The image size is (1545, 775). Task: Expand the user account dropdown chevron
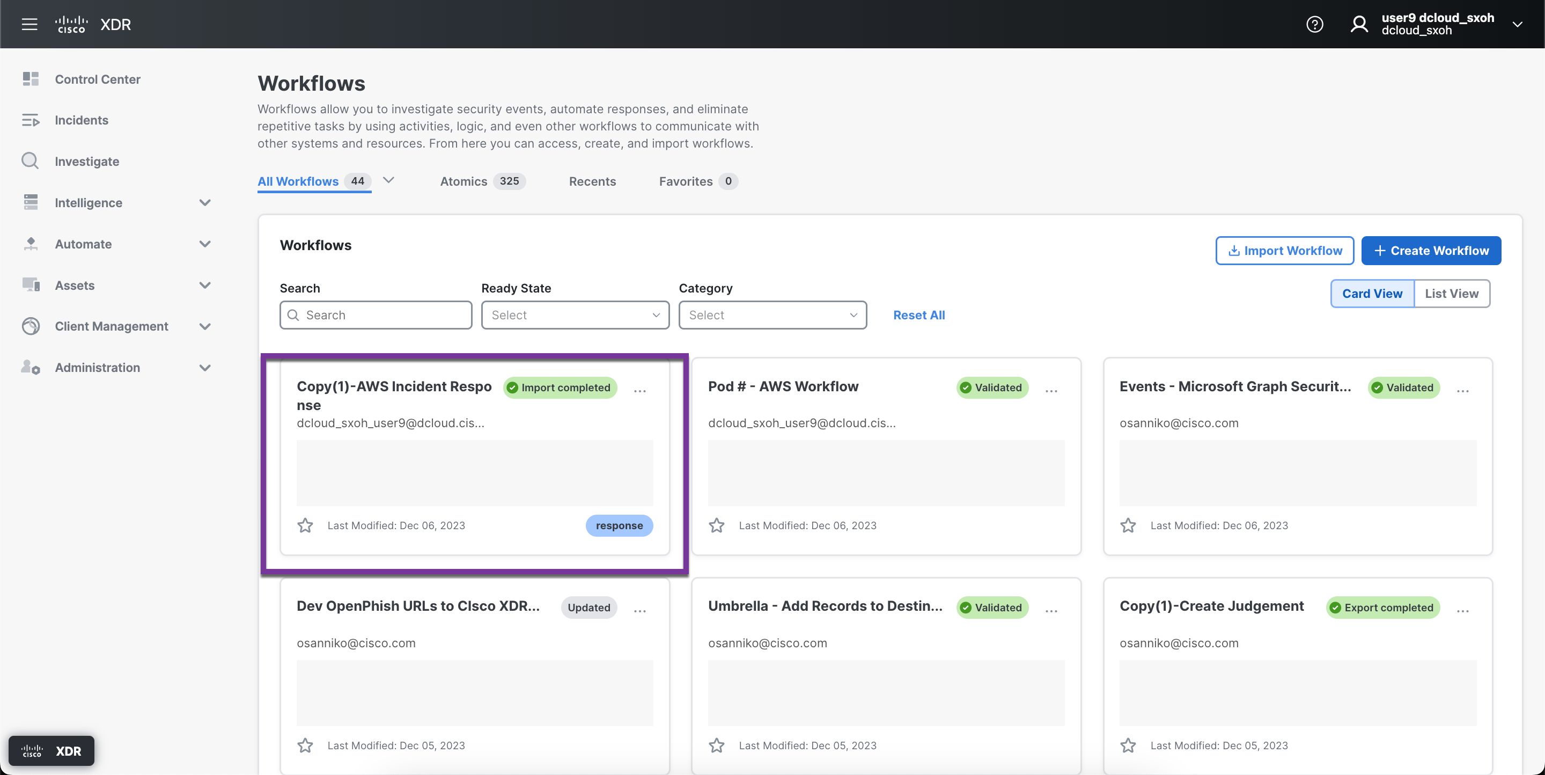[x=1517, y=25]
